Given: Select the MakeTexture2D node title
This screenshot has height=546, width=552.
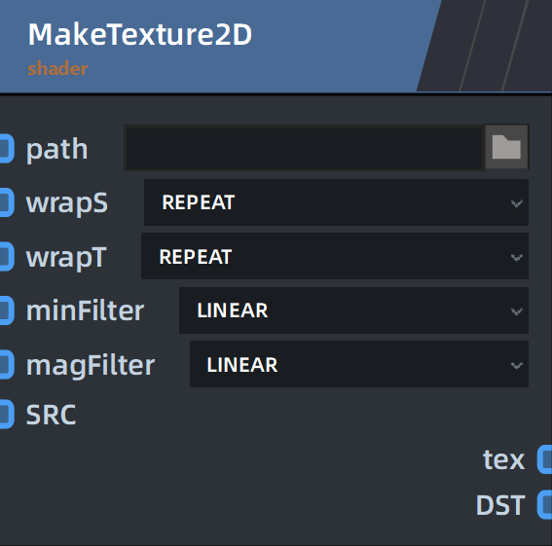Looking at the screenshot, I should pyautogui.click(x=140, y=34).
